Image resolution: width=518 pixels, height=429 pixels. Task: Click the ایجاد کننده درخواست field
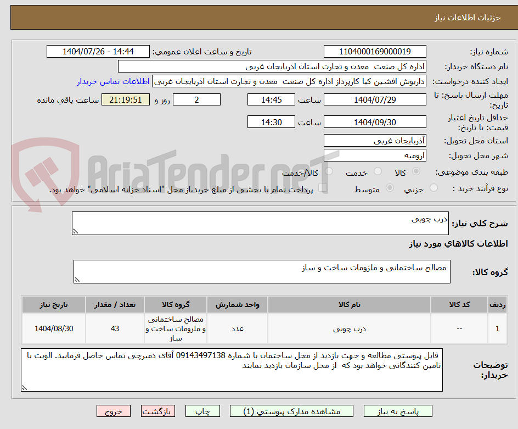pos(289,81)
